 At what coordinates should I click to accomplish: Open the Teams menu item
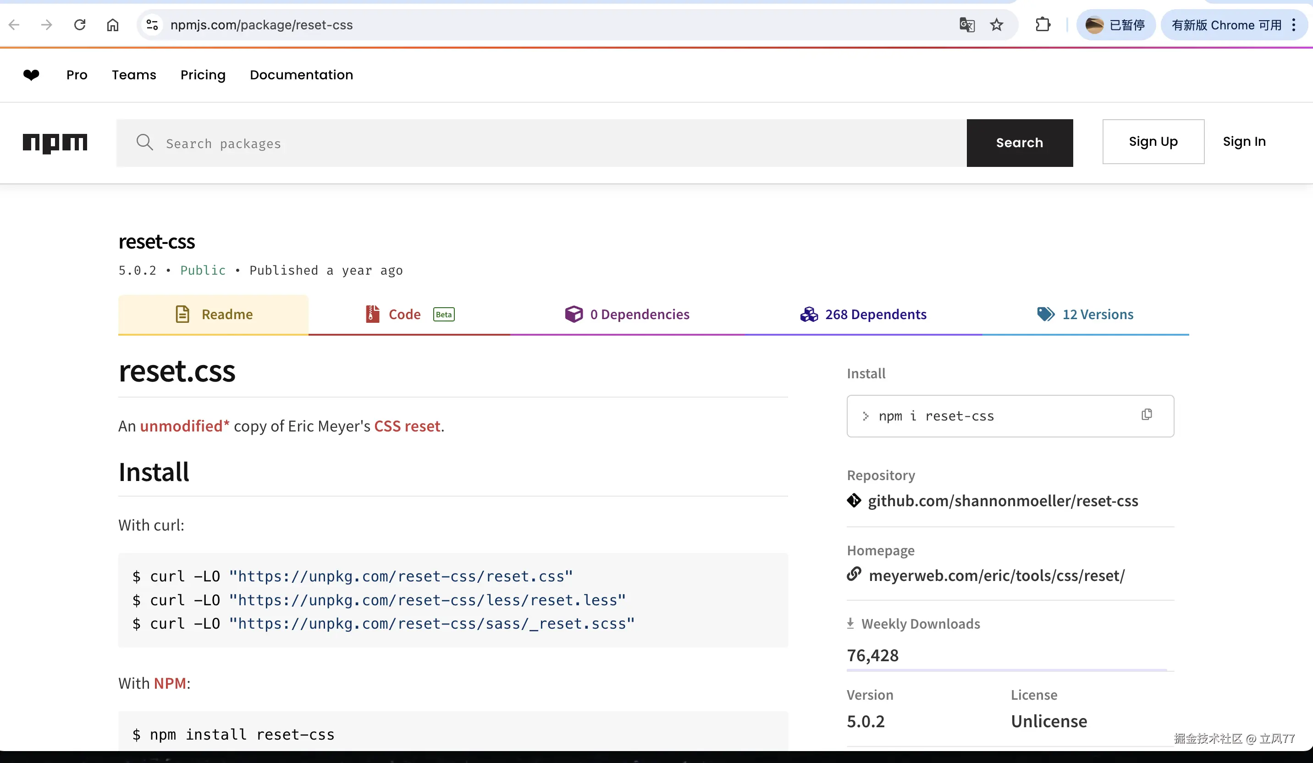[x=134, y=75]
